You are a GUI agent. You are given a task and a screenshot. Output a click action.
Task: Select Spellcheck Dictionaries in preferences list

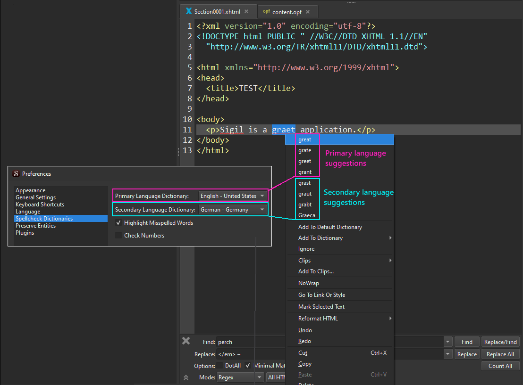coord(44,219)
